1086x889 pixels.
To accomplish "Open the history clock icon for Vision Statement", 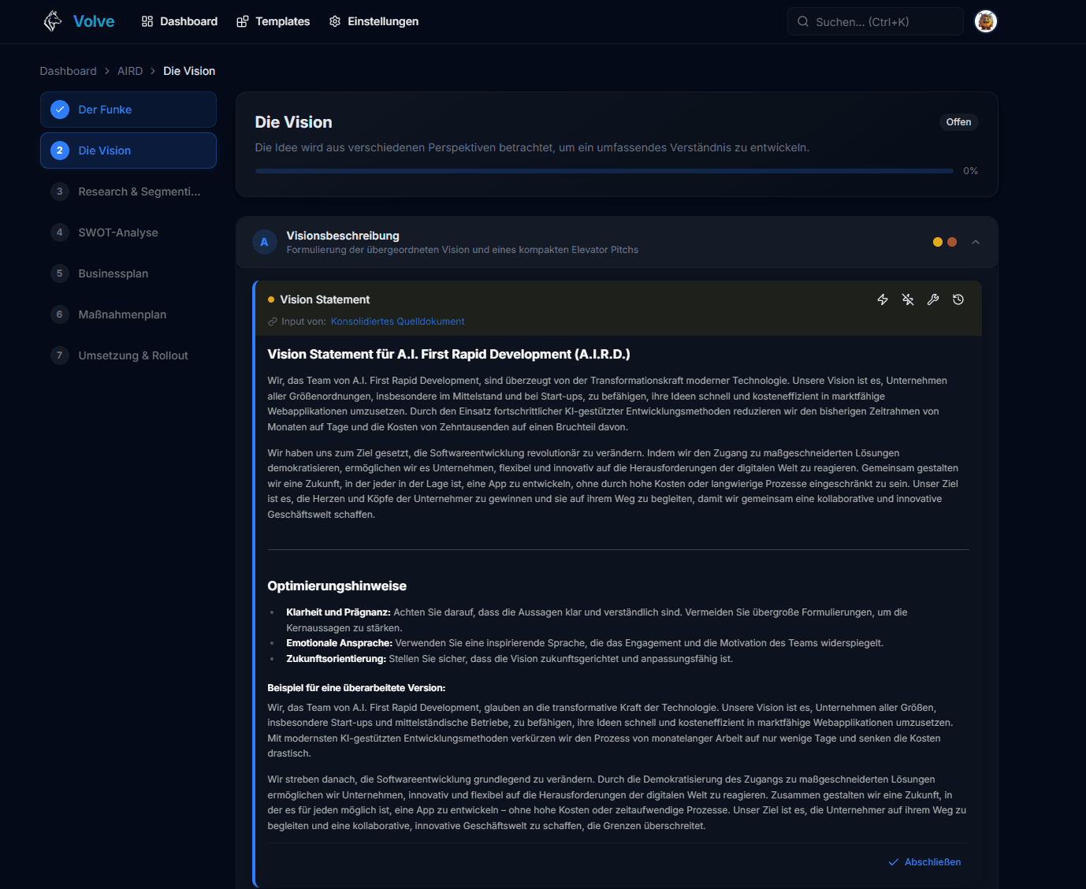I will click(x=958, y=299).
